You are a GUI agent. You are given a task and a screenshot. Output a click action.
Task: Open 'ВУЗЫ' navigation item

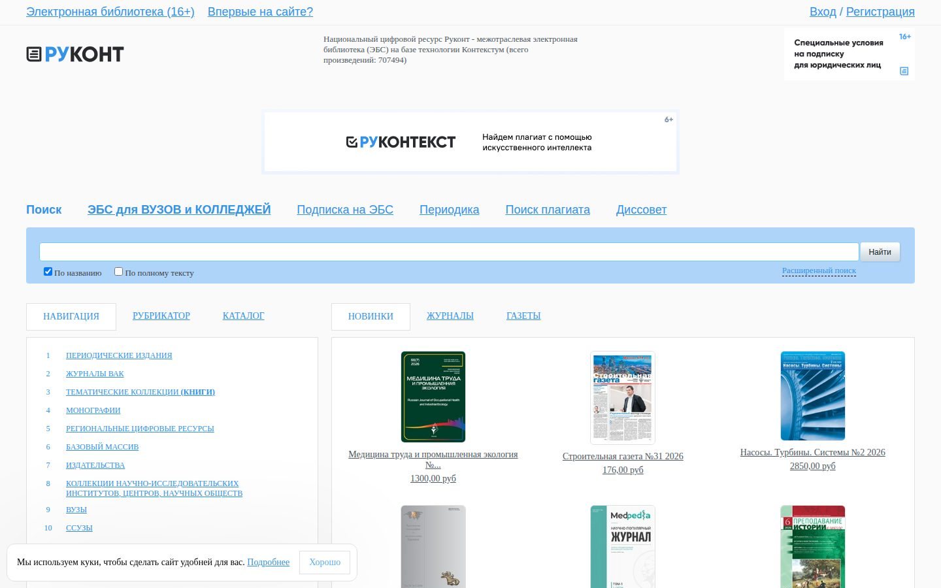pyautogui.click(x=76, y=510)
